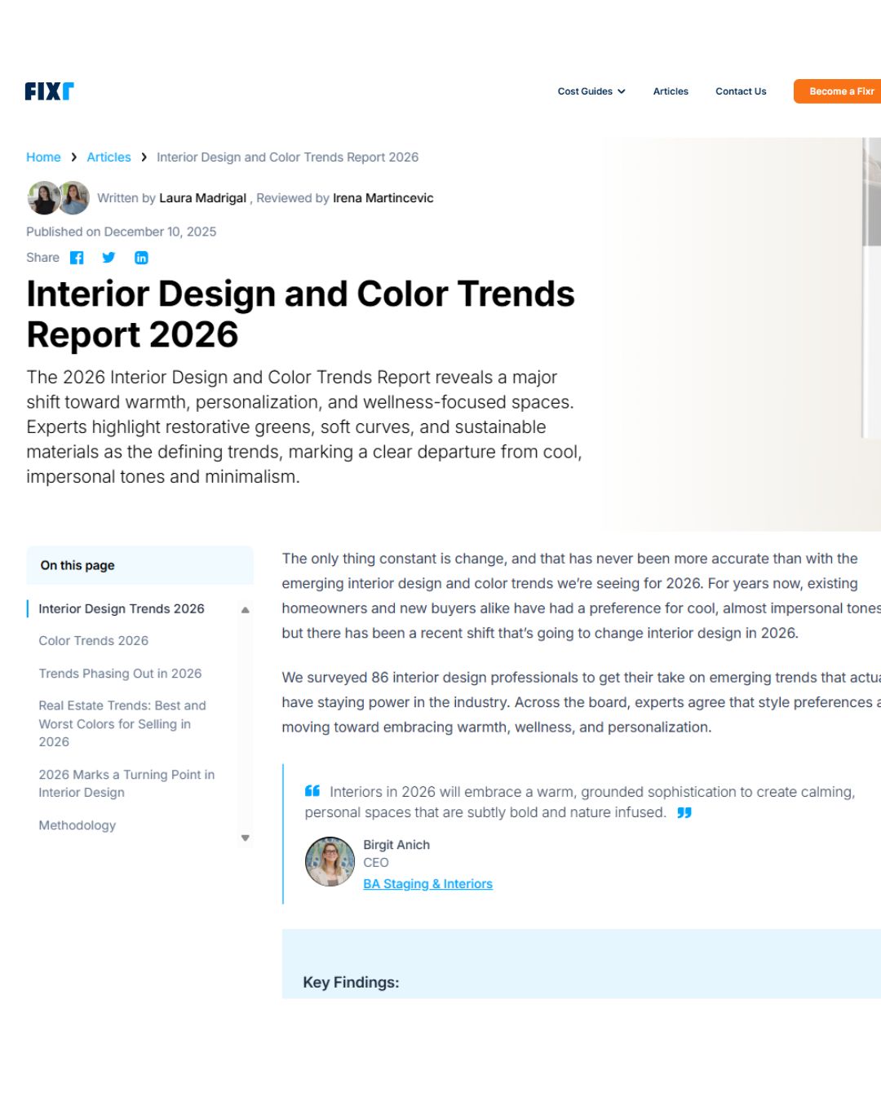Navigate to Home via the breadcrumb
The height and width of the screenshot is (1101, 881).
(43, 157)
